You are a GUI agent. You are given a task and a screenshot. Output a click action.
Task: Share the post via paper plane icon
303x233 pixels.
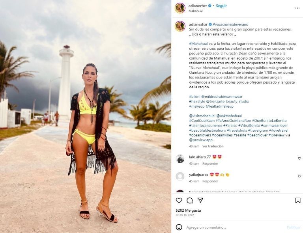point(200,200)
